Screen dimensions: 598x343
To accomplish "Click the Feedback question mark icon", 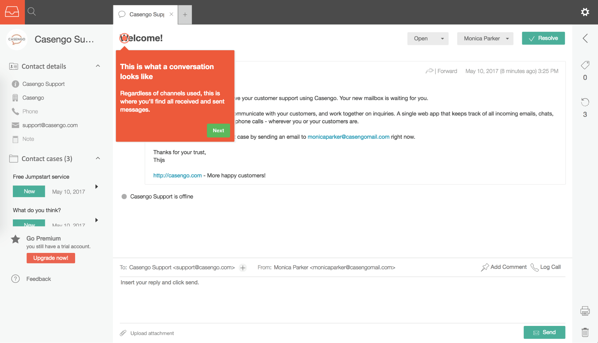I will tap(15, 279).
